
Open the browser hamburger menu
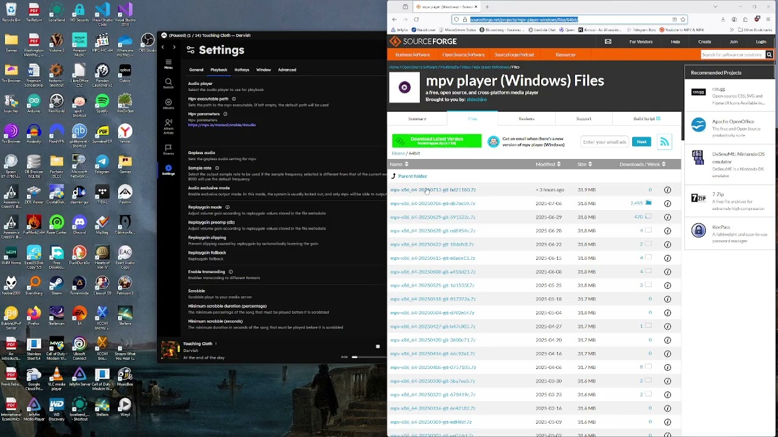point(769,19)
